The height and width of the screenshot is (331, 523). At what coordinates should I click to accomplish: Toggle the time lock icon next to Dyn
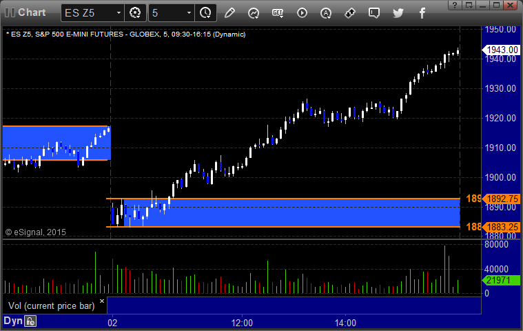(30, 321)
